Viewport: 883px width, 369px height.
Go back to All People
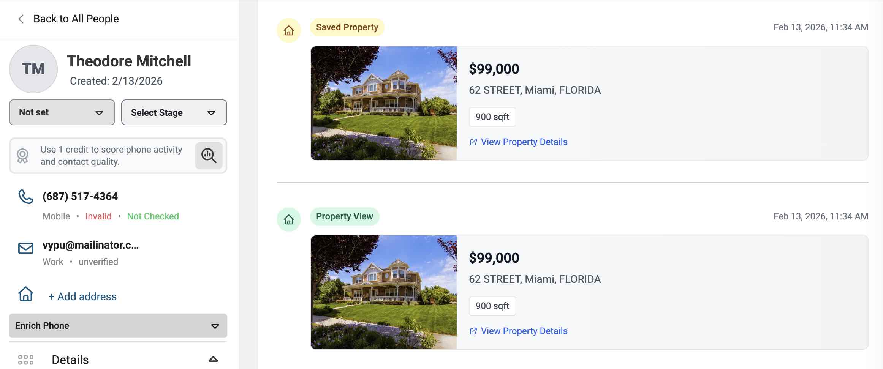click(76, 19)
